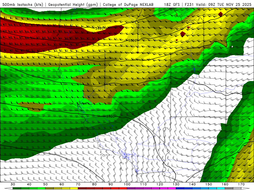Click the 110 value on the color scale
The width and height of the screenshot is (254, 190).
pyautogui.click(x=144, y=184)
